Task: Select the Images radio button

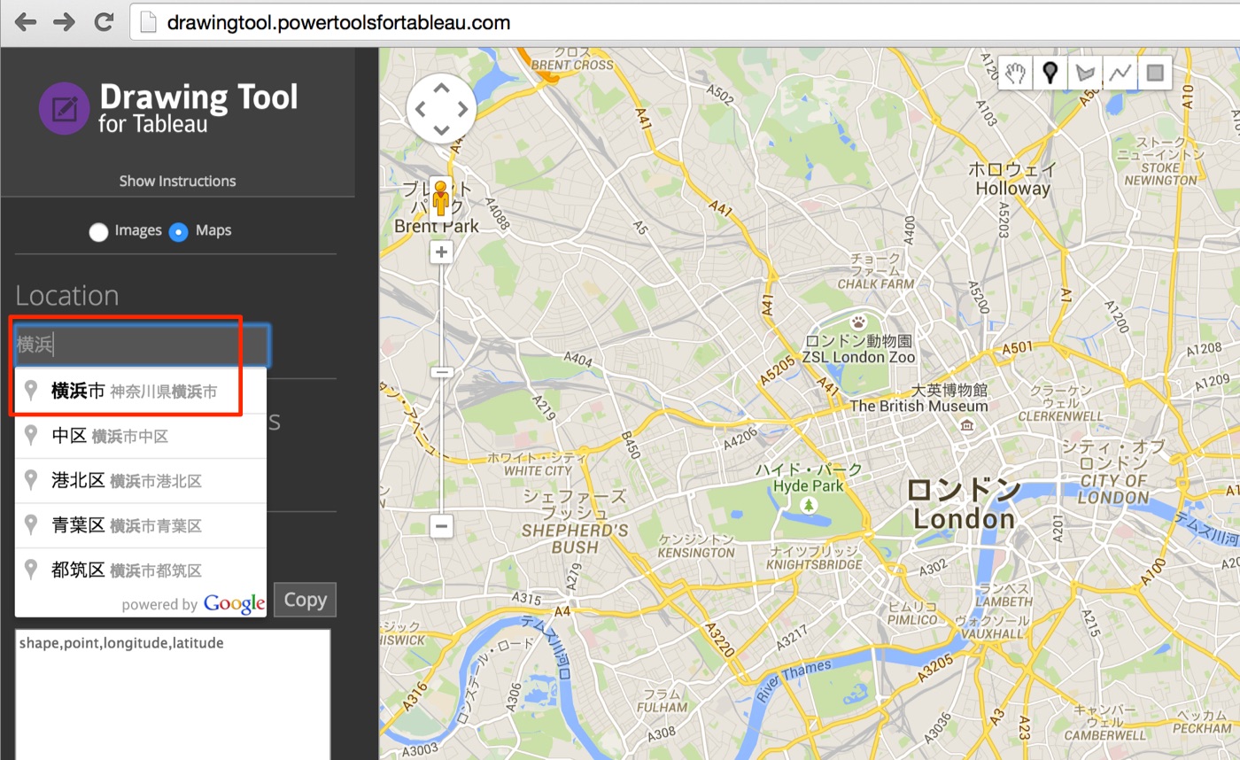Action: (x=97, y=231)
